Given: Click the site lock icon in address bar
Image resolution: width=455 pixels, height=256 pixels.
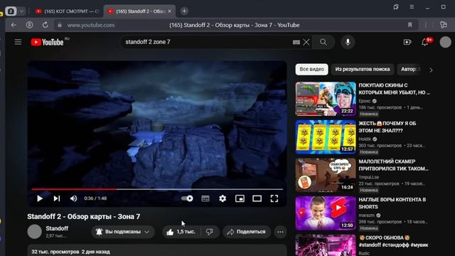Looking at the screenshot, I should pos(60,26).
